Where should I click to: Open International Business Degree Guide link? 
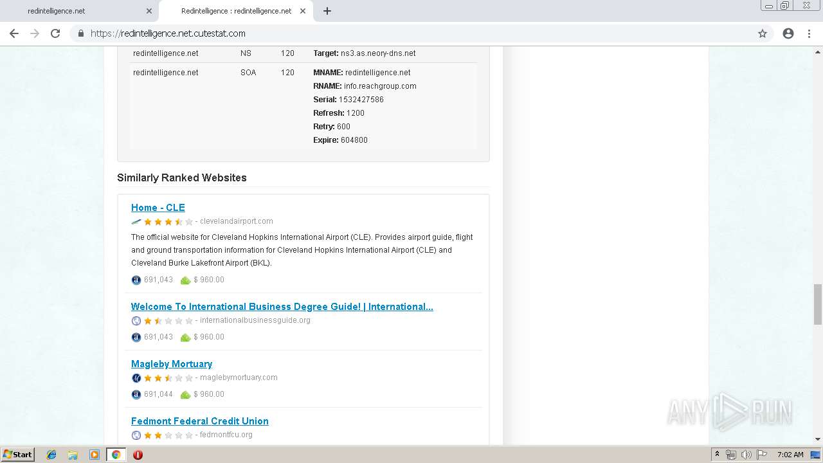point(282,307)
